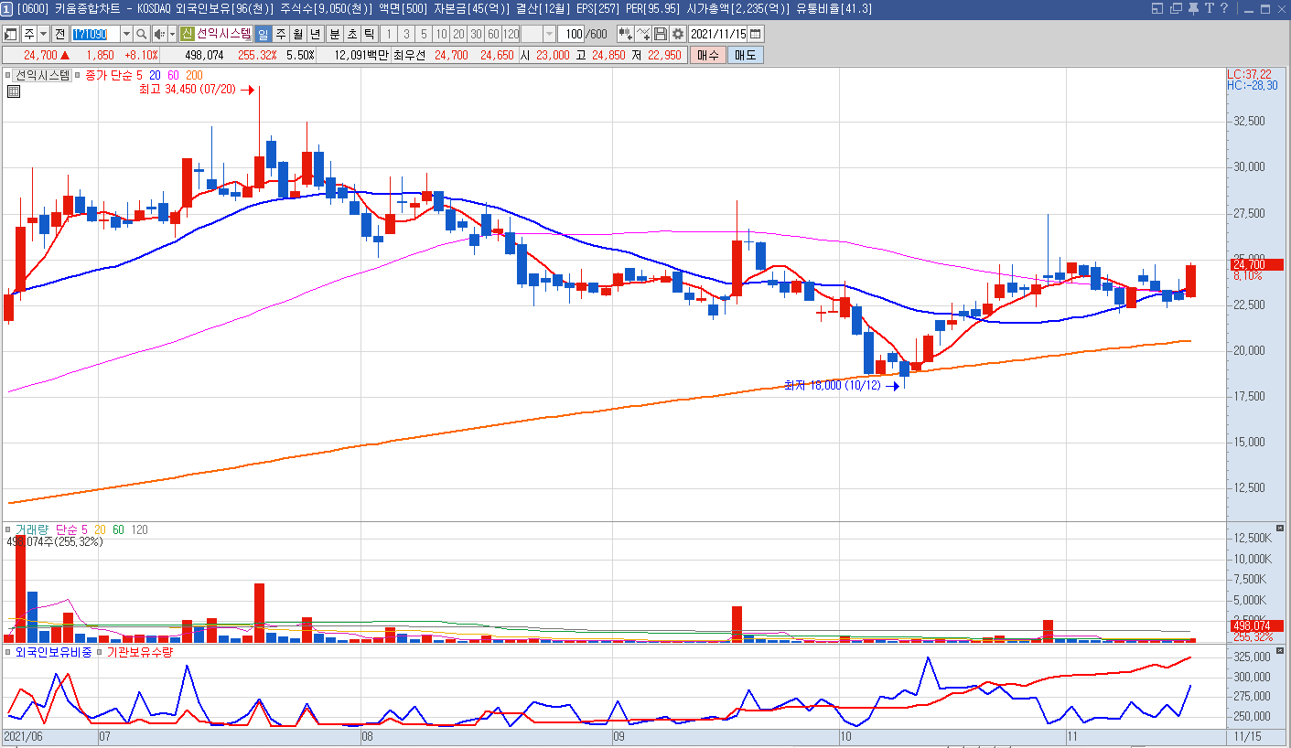Select the 초 second period button

point(352,34)
